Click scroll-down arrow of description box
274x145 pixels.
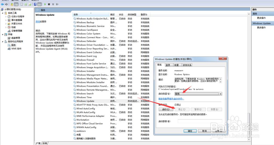[x=221, y=82]
